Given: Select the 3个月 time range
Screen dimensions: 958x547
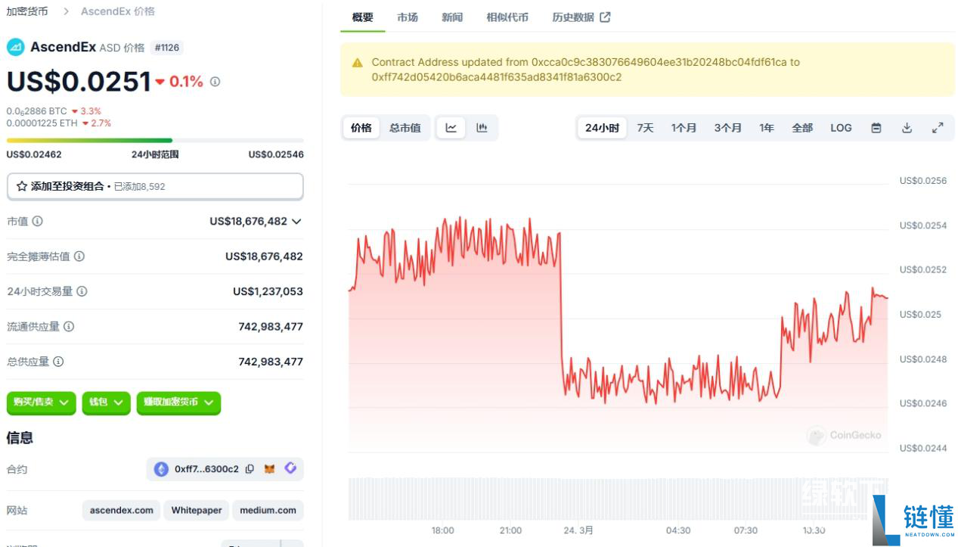Looking at the screenshot, I should [727, 128].
